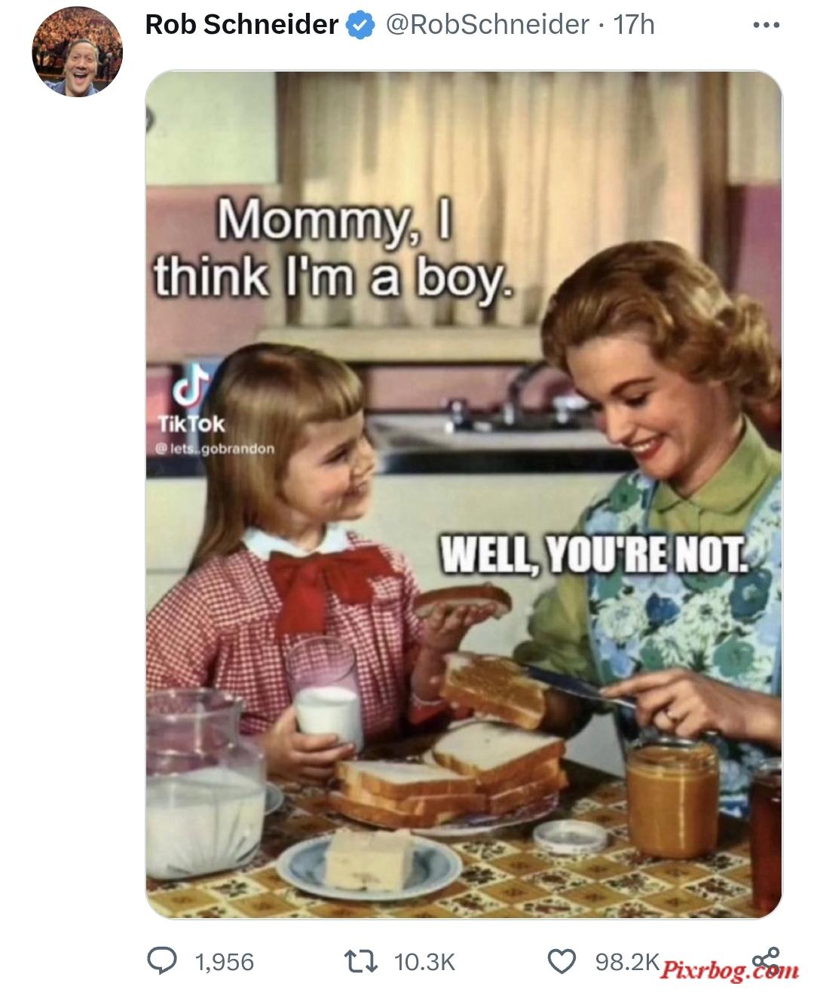Click the reply speech bubble icon

(x=161, y=961)
